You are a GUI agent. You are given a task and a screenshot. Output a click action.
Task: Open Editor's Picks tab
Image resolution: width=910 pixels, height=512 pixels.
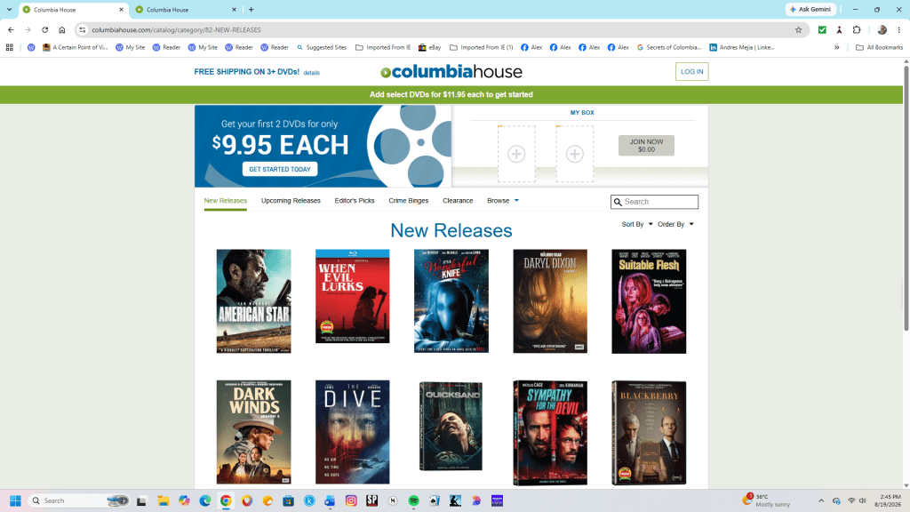[x=355, y=200]
